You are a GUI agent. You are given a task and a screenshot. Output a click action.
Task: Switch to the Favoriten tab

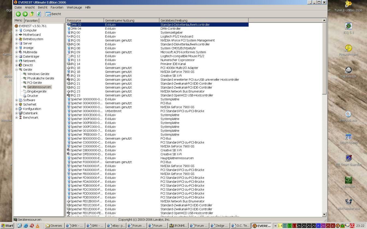coord(31,21)
